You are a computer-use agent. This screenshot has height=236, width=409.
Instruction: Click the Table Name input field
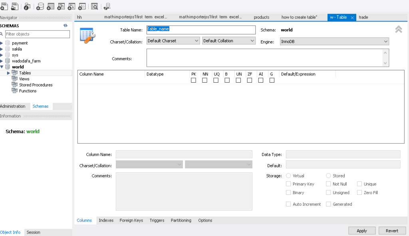(x=201, y=30)
